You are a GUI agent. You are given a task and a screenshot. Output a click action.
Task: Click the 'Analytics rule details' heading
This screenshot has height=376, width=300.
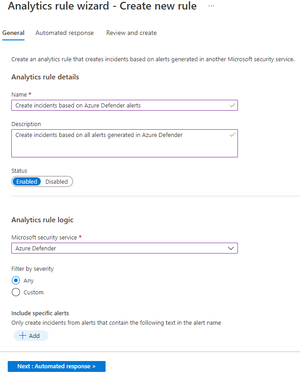point(45,77)
